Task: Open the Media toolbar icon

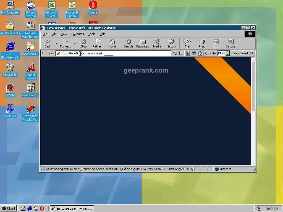Action: (157, 44)
